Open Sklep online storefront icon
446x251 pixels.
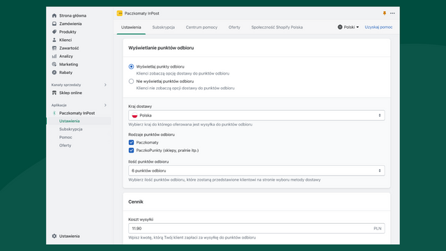click(x=54, y=93)
